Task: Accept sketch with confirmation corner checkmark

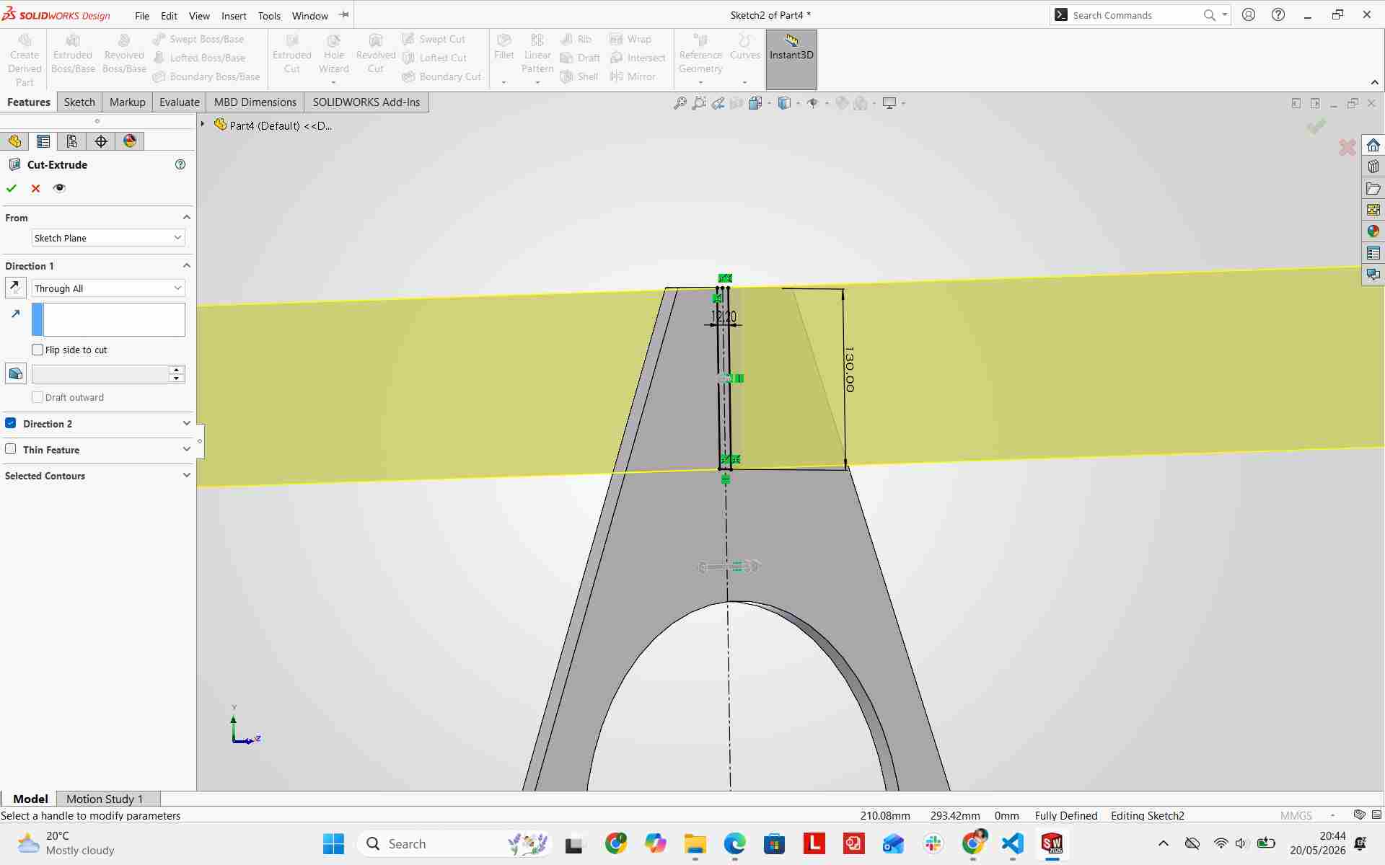Action: [x=1316, y=126]
